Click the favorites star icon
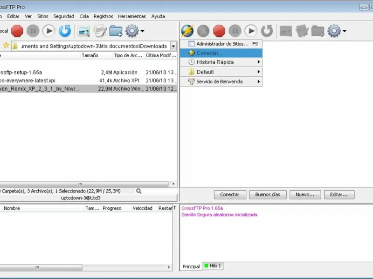Viewport: 373px width, 279px height. (6, 45)
